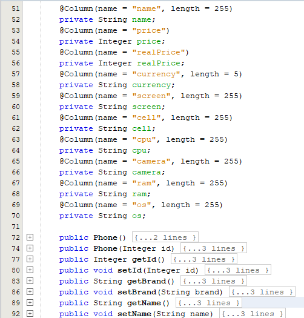This screenshot has height=318, width=304.
Task: Click the "os" string literal on line 69
Action: (142, 205)
